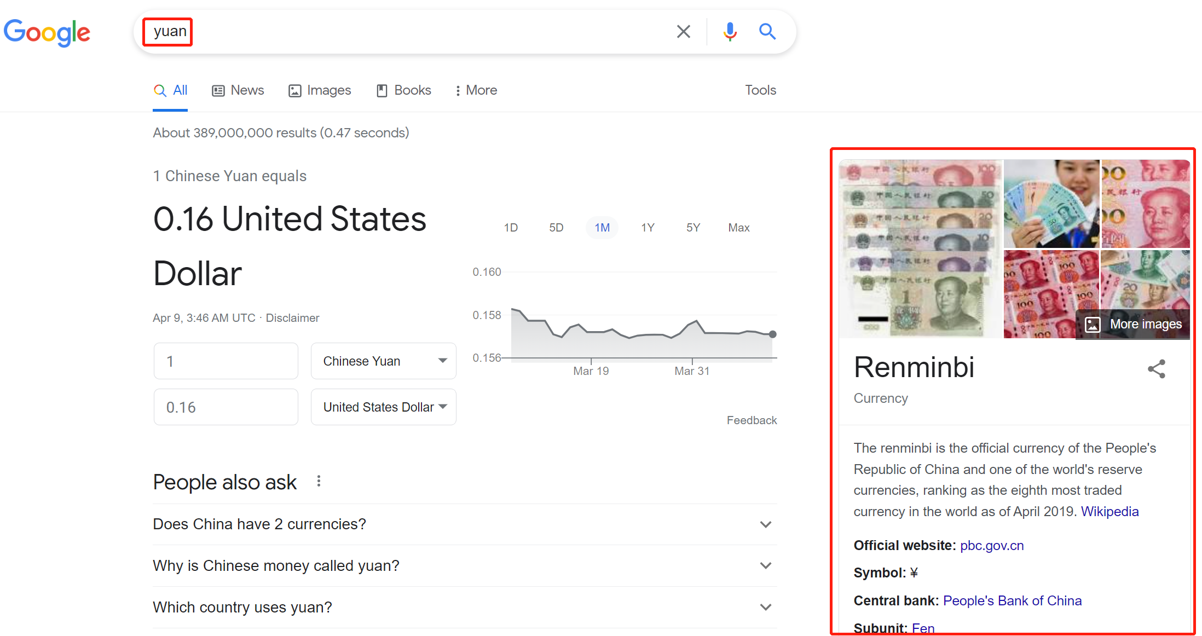Open the Chinese Yuan currency dropdown
Viewport: 1202px width, 636px height.
[x=384, y=361]
